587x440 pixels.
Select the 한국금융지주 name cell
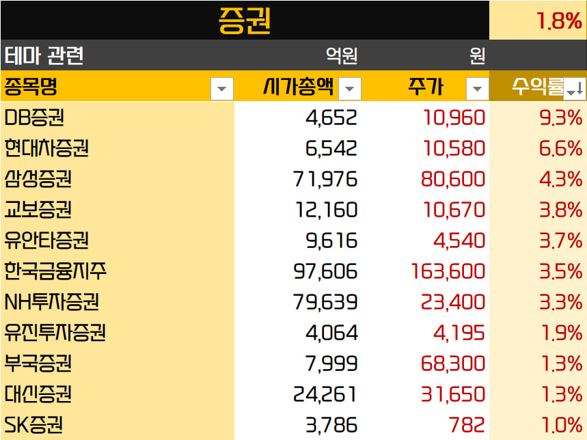[118, 271]
